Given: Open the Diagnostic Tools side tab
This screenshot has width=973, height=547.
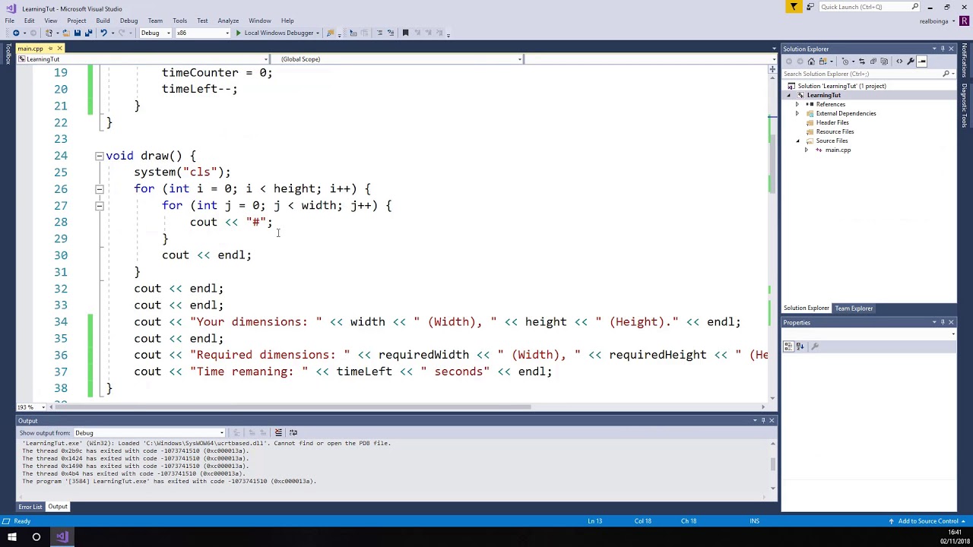Looking at the screenshot, I should pos(965,104).
